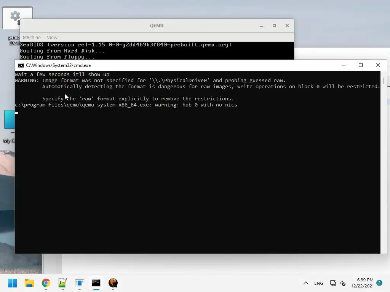Open the Windows Start menu
Image resolution: width=390 pixels, height=292 pixels.
coord(12,283)
